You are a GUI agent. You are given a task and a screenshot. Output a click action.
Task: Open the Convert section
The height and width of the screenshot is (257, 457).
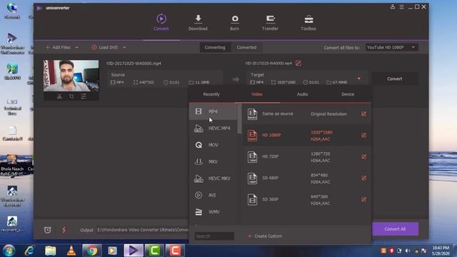(x=161, y=22)
